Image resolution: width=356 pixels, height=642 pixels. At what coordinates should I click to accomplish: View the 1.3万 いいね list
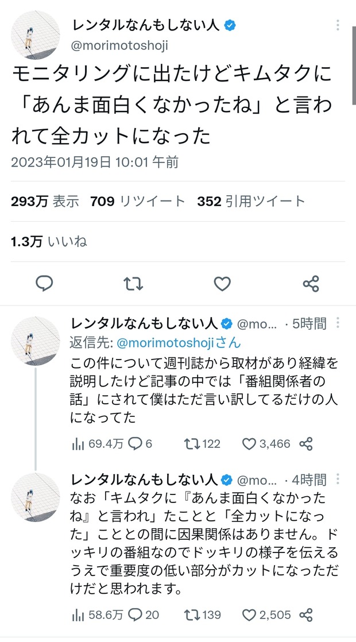tap(49, 242)
